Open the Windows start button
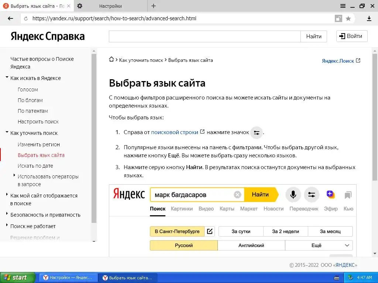This screenshot has height=283, width=378. pos(18,277)
